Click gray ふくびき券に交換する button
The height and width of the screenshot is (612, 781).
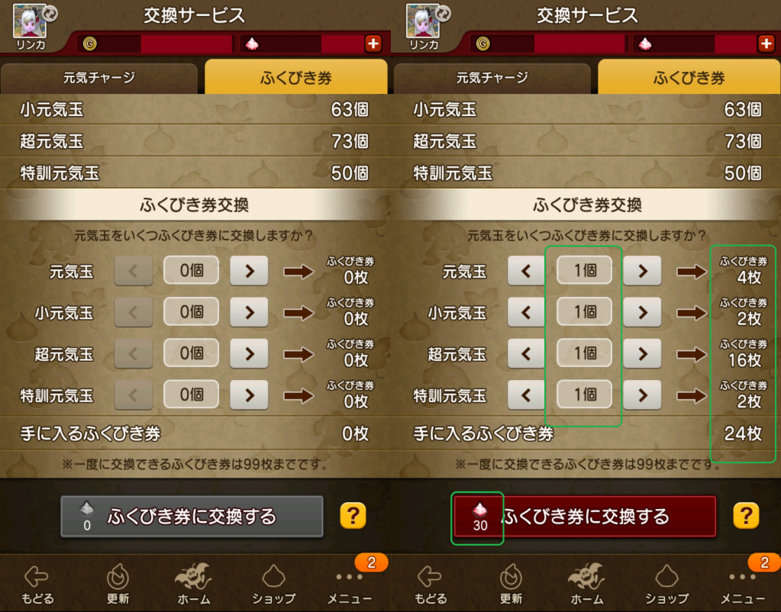click(192, 517)
